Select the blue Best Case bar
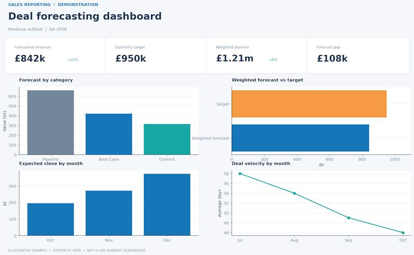 (109, 134)
